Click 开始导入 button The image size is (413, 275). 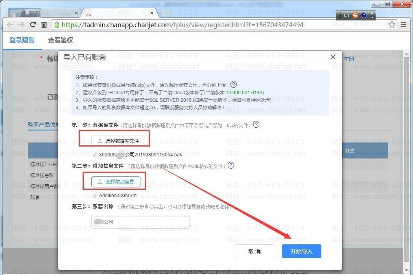point(302,251)
